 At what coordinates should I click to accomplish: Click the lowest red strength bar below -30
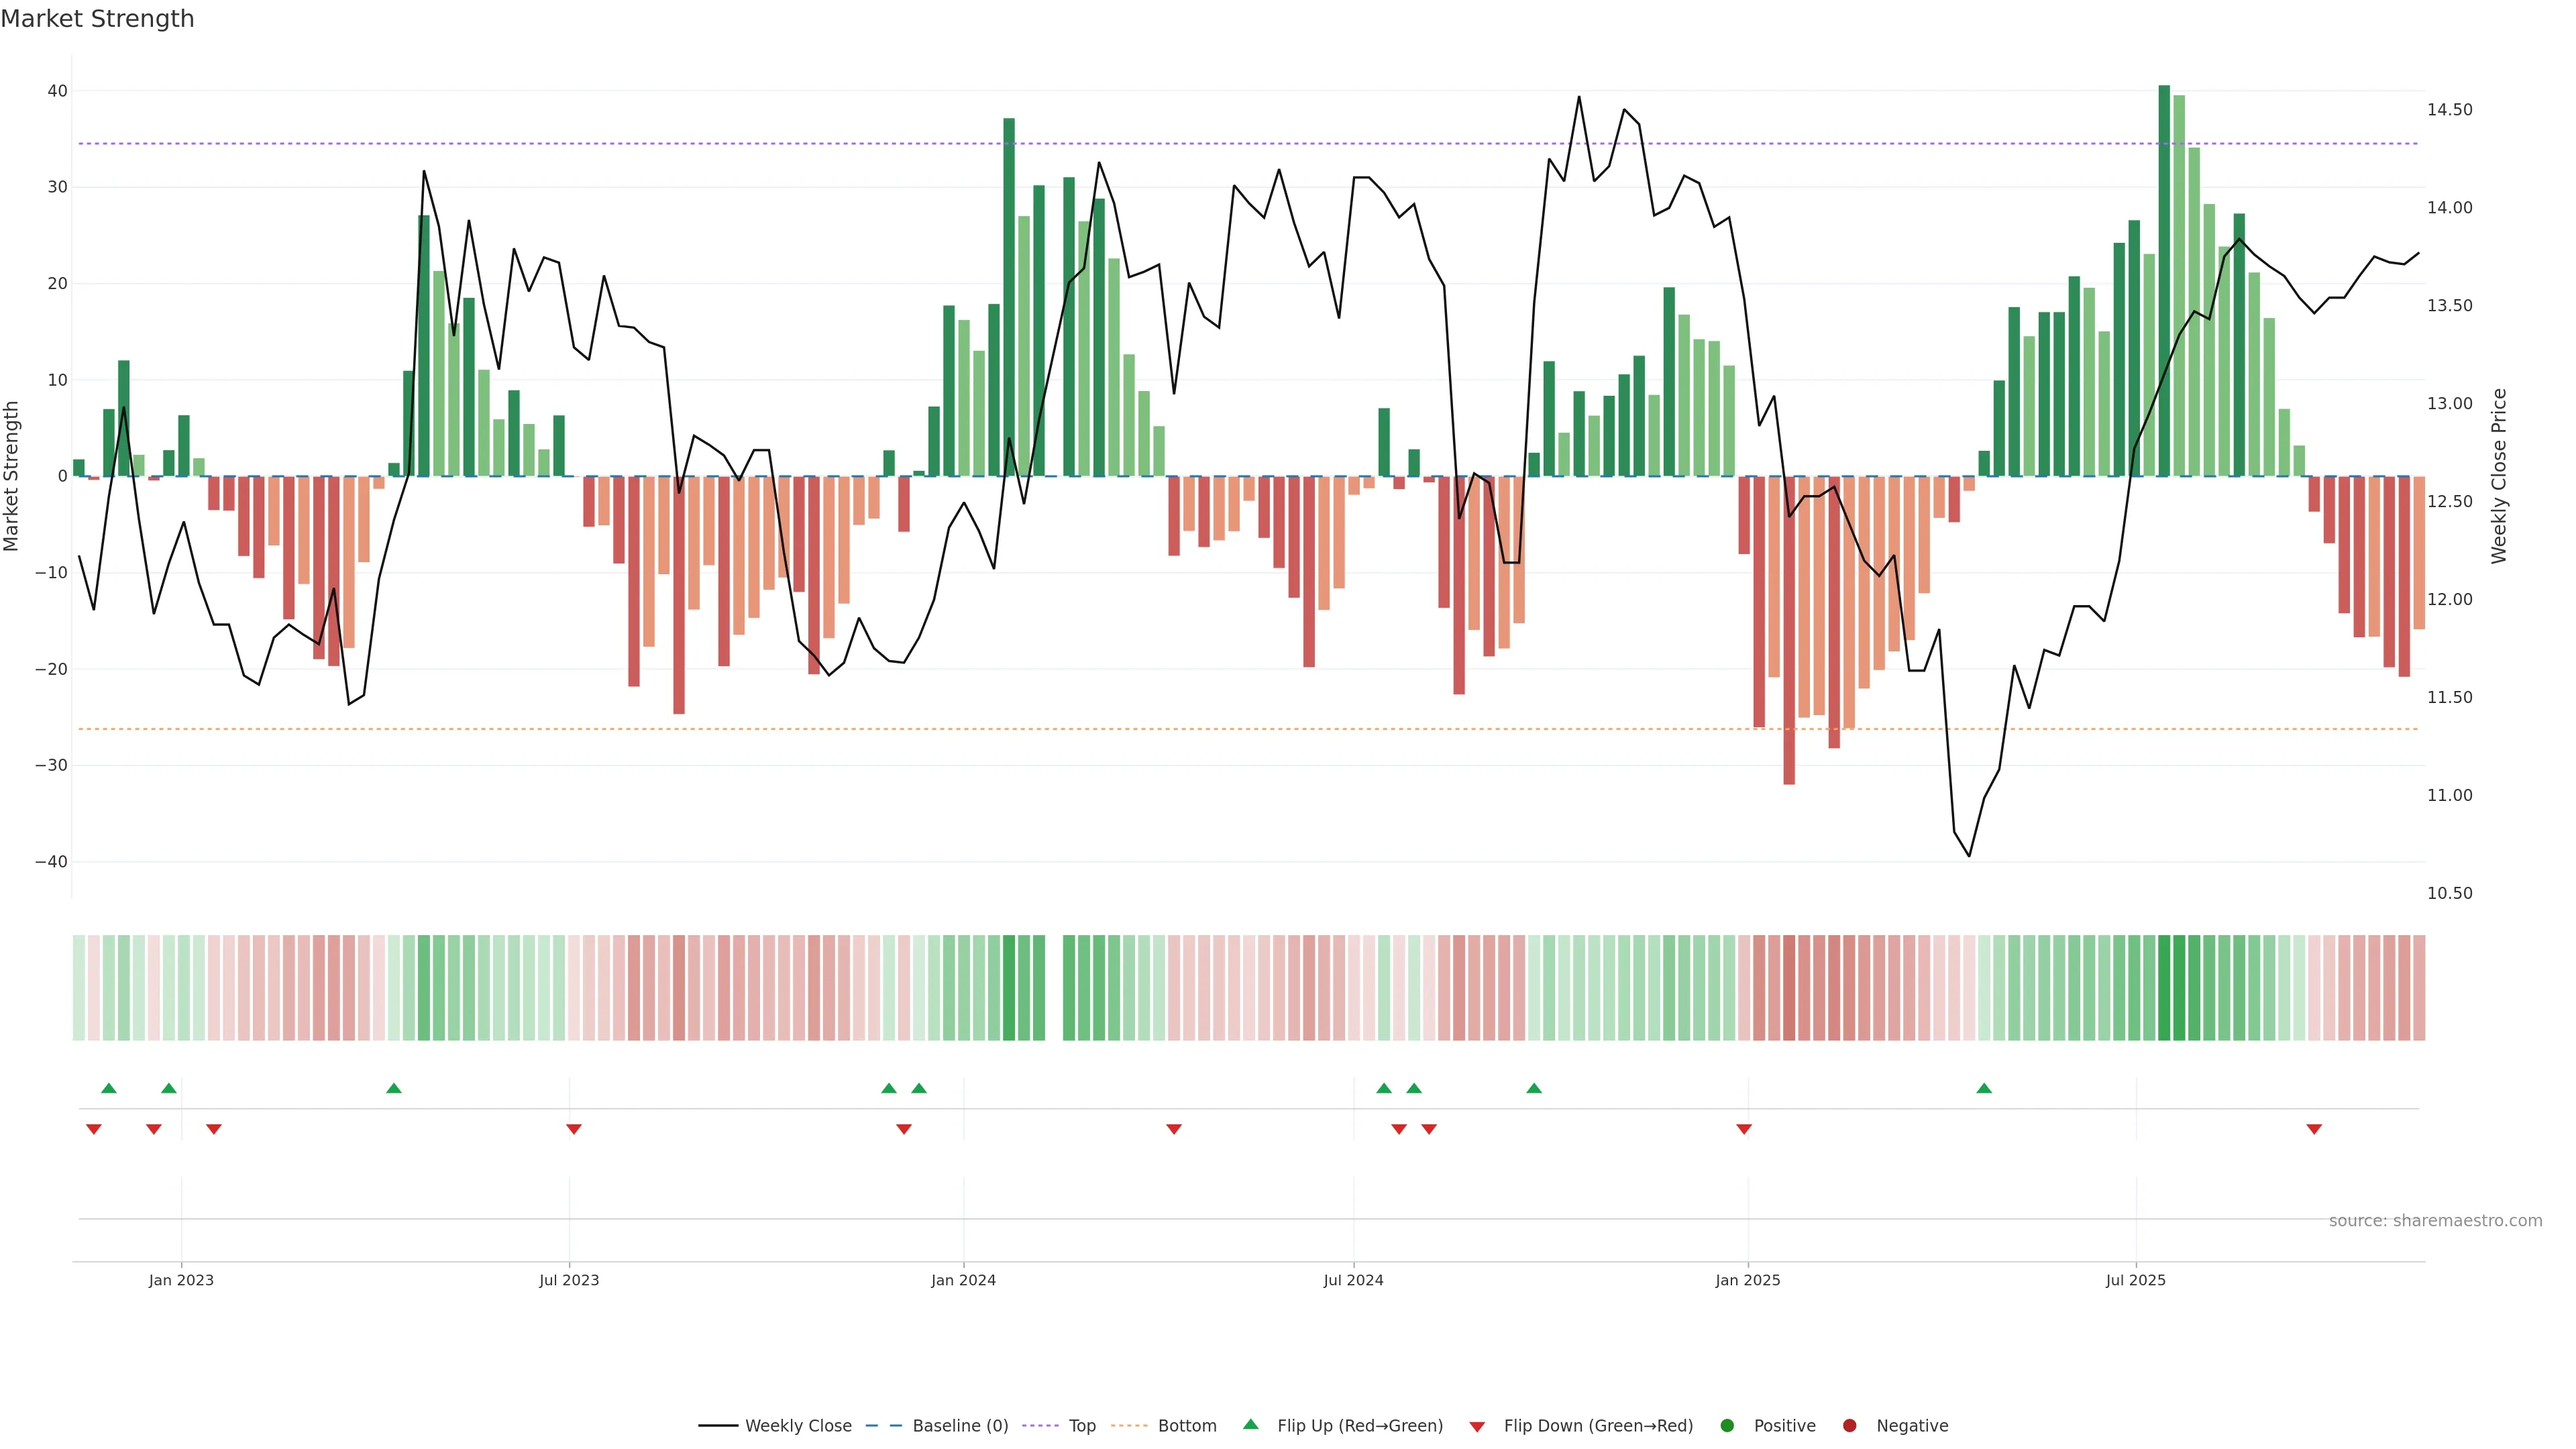tap(1789, 630)
